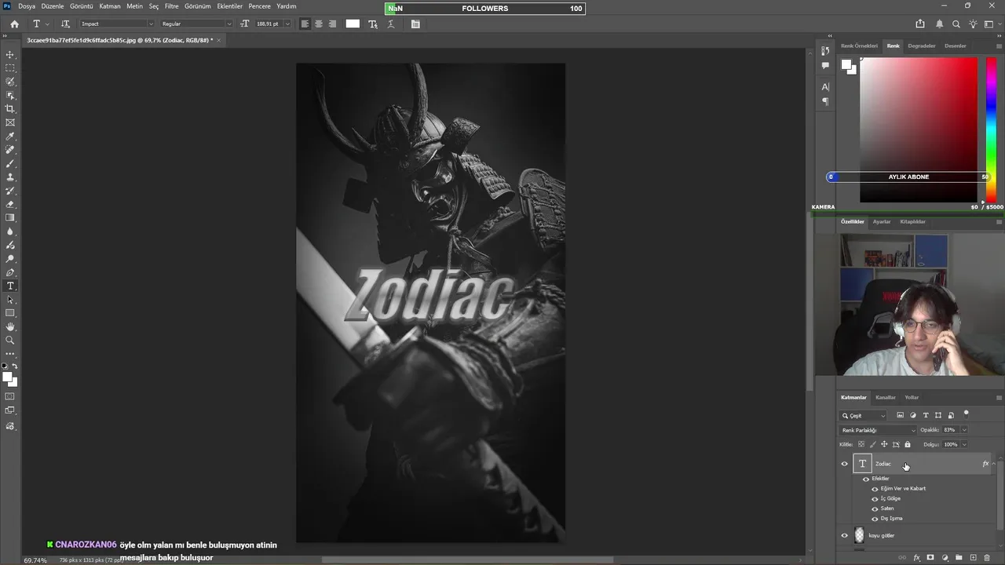Select the Move tool

(10, 54)
